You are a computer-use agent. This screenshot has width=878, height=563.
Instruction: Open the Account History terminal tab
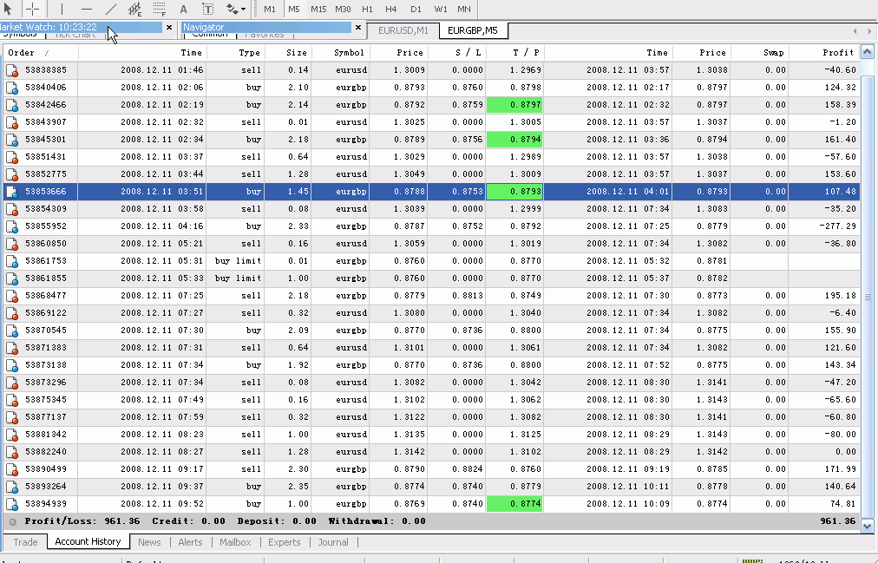click(x=88, y=541)
